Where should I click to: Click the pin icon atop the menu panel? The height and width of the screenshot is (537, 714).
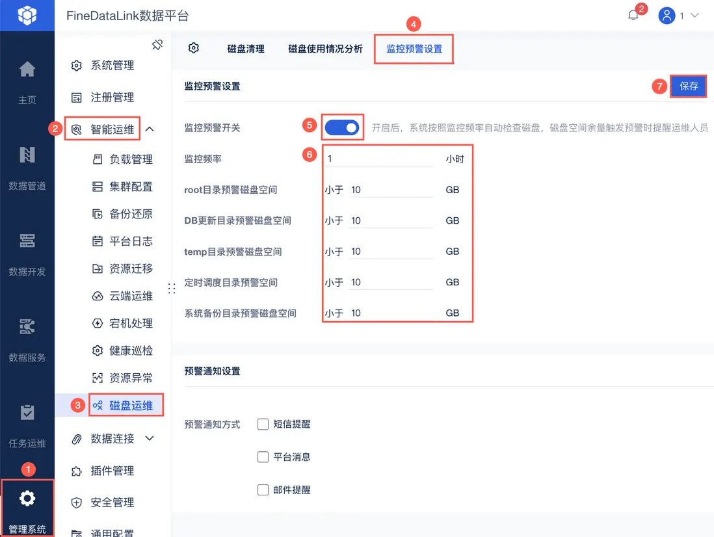[x=157, y=45]
